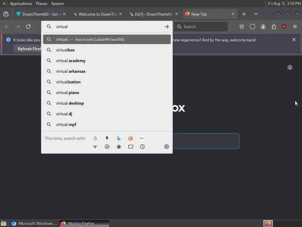Search bookmarks via star icon
302x227 pixels.
119,147
